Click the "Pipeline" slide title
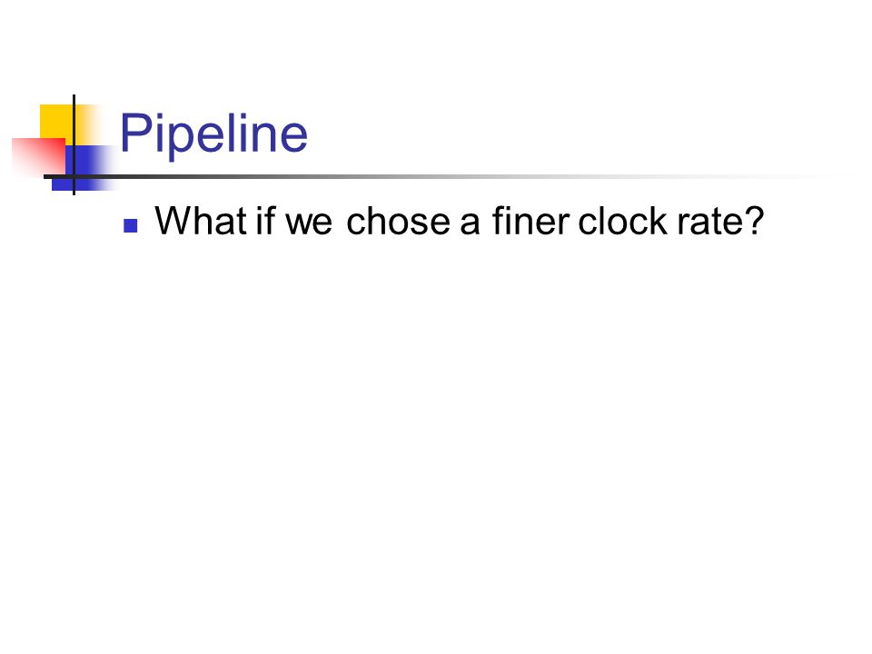 click(x=213, y=134)
